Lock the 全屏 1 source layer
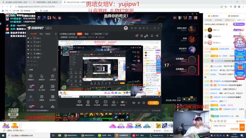The image size is (246, 138). click(x=31, y=57)
